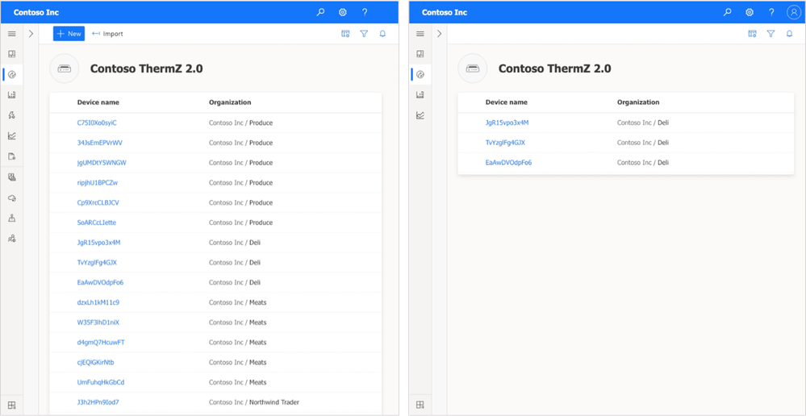Open notifications bell in window with New button

(x=382, y=34)
